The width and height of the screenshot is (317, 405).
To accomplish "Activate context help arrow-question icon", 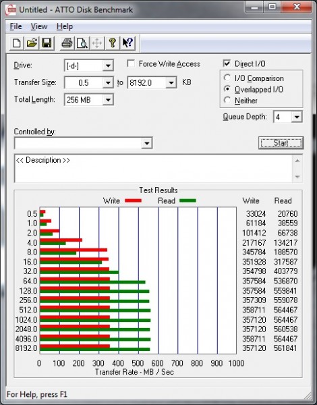I will pos(127,43).
